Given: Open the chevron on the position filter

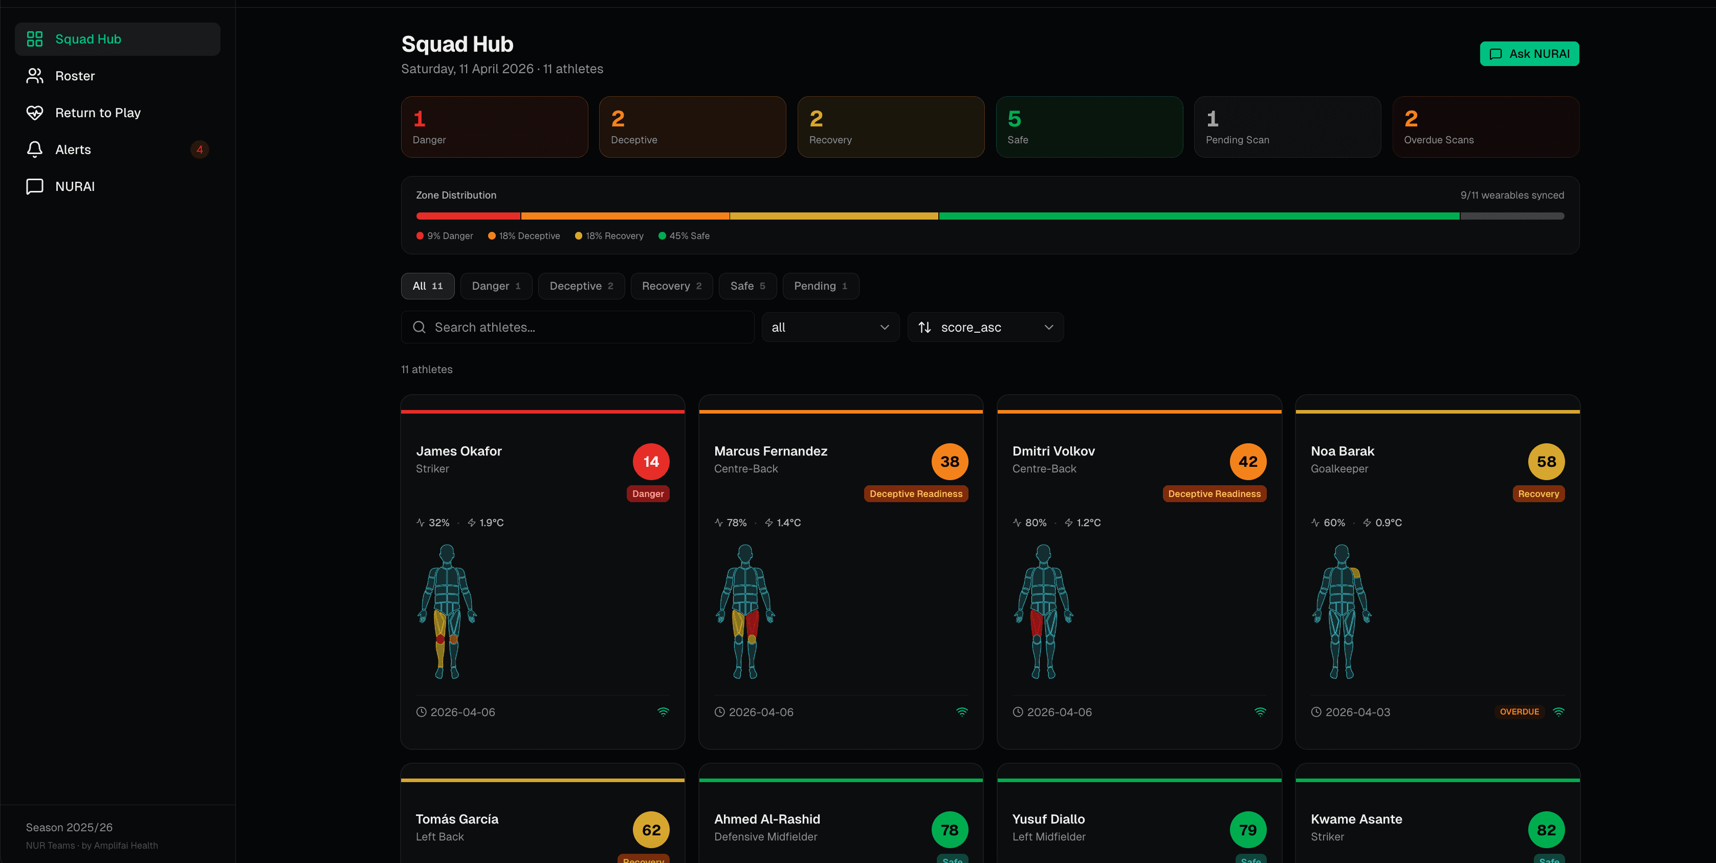Looking at the screenshot, I should pyautogui.click(x=885, y=327).
